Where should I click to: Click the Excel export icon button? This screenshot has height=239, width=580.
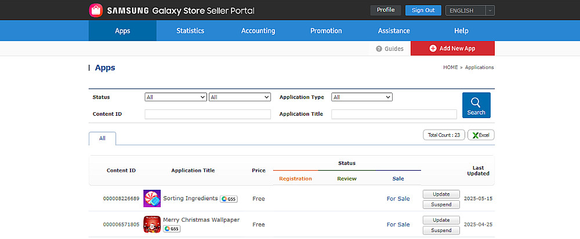481,135
